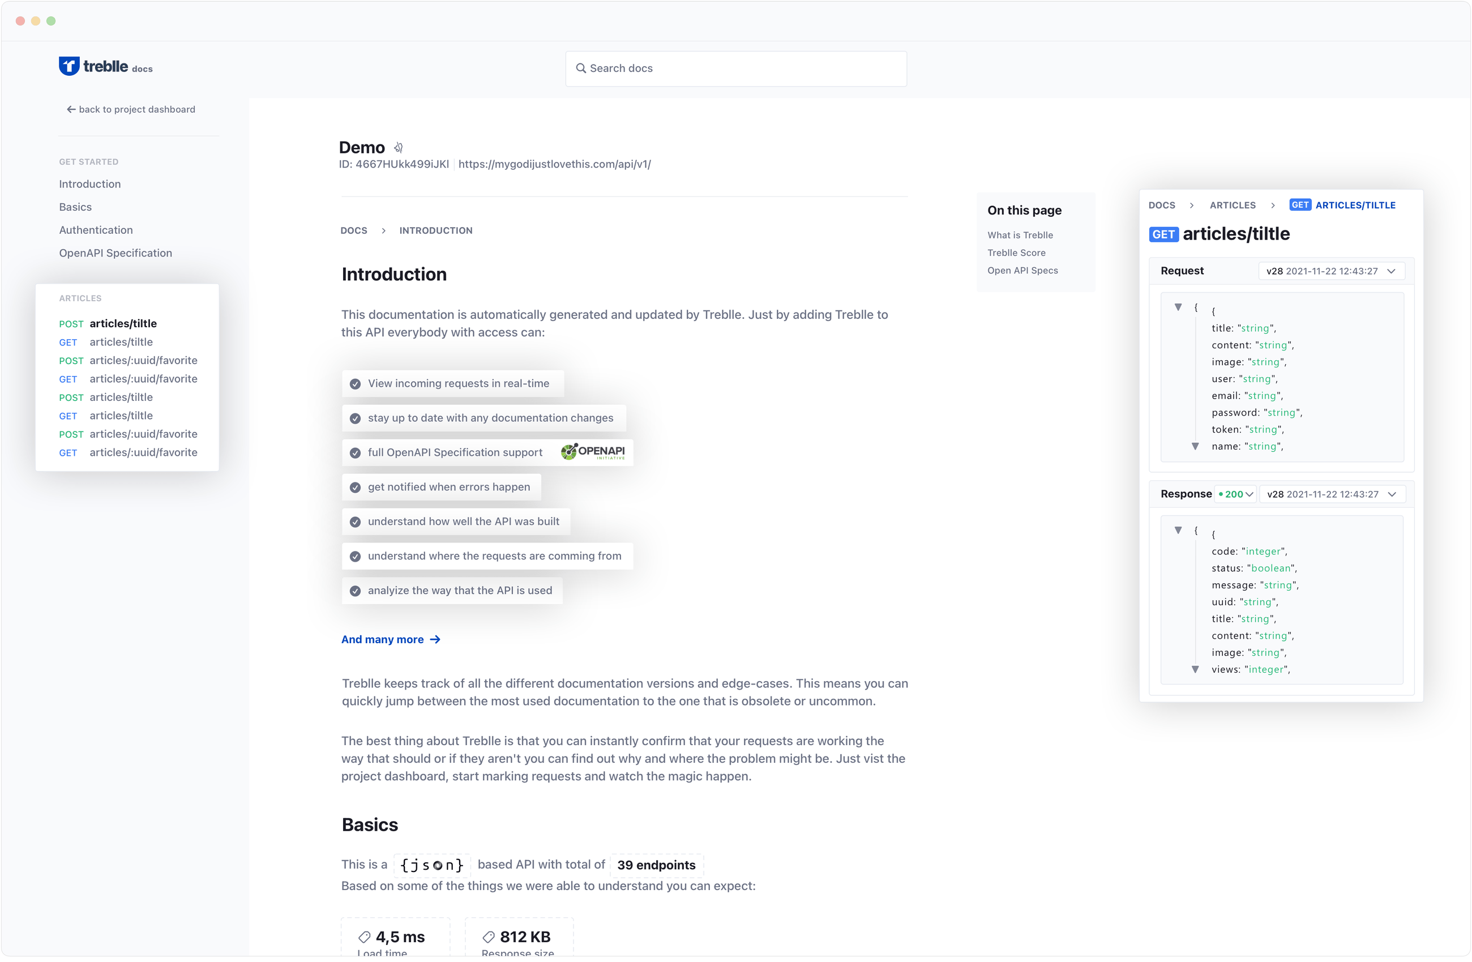Viewport: 1472px width, 962px height.
Task: Click check icon for OpenAPI Specification support
Action: 355,453
